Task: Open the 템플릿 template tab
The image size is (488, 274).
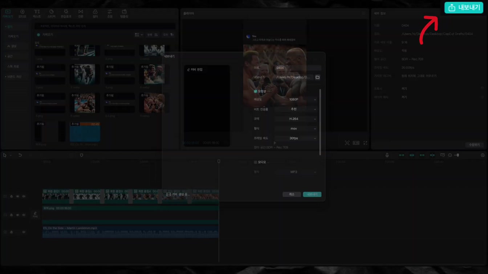Action: pos(124,14)
